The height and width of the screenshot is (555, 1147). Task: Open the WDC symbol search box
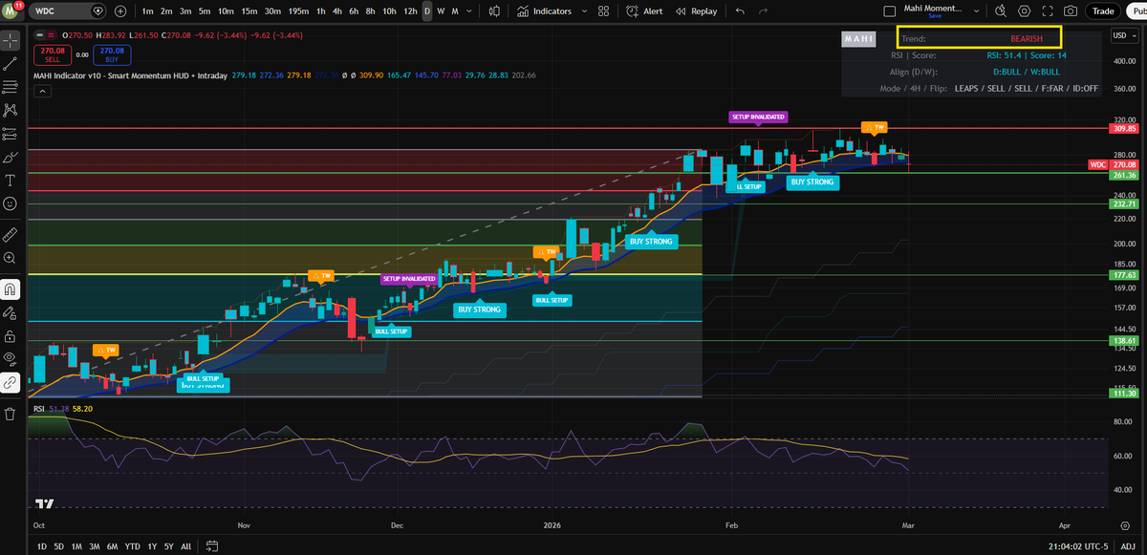point(69,11)
